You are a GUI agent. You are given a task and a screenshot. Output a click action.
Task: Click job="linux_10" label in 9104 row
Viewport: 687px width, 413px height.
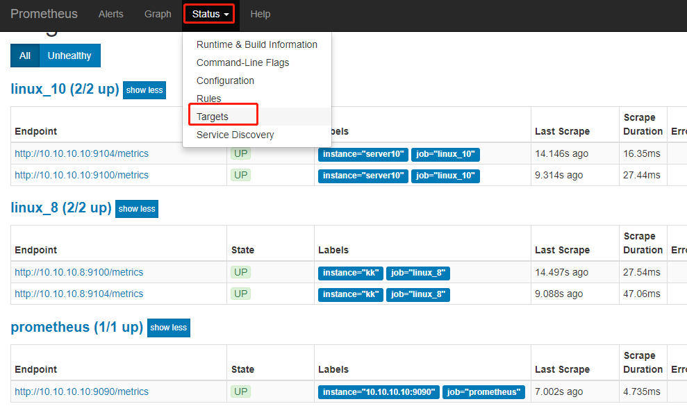(445, 154)
